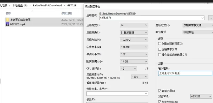Toggle 压缩共享文件 checkbox

click(x=160, y=49)
